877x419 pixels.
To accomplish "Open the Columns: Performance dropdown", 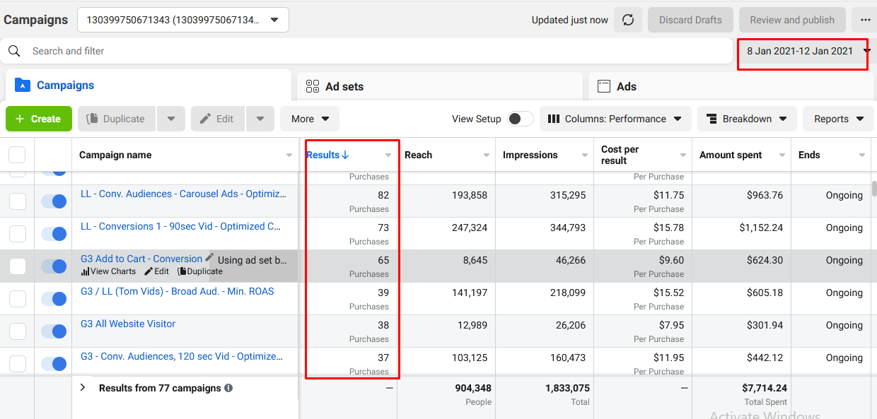I will pos(615,119).
